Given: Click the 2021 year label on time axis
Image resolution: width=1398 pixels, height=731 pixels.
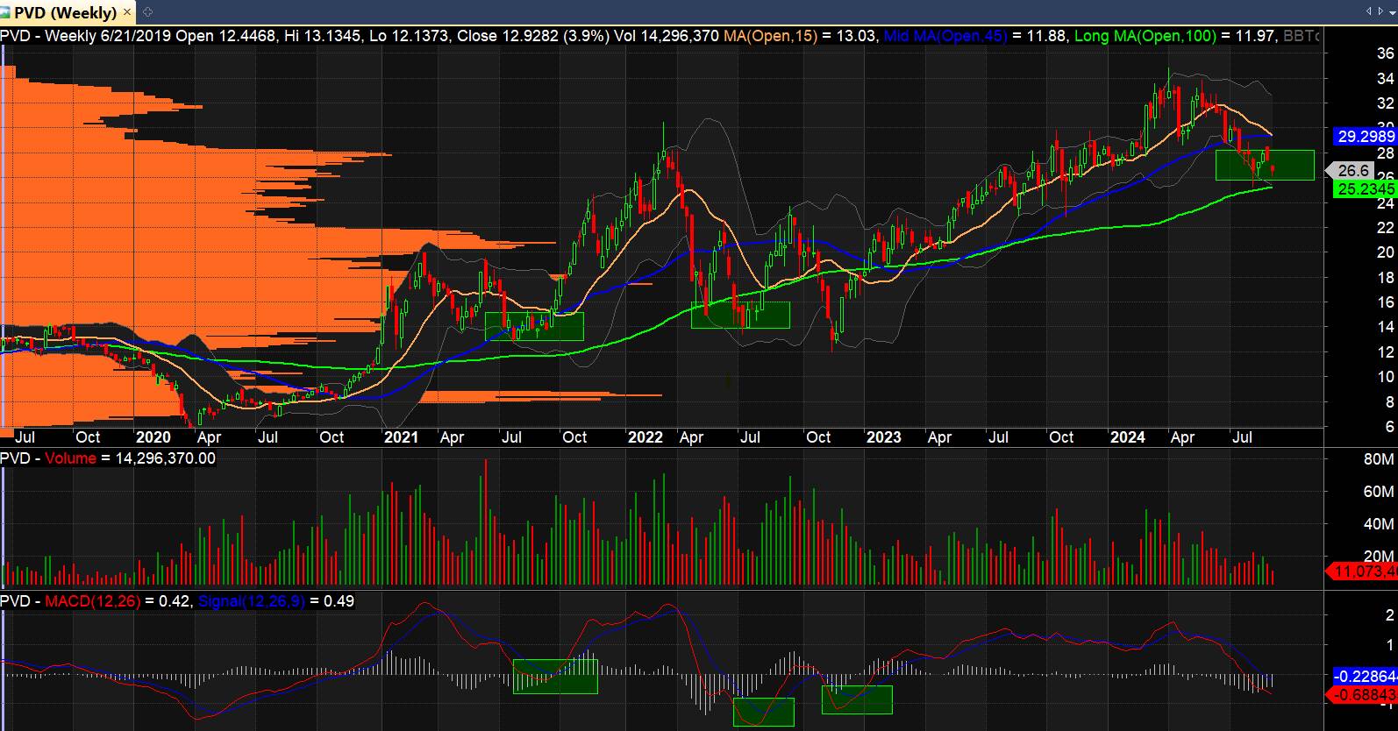Looking at the screenshot, I should pyautogui.click(x=401, y=436).
